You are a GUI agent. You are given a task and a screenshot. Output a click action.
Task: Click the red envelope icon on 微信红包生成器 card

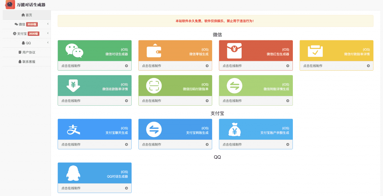(x=234, y=51)
